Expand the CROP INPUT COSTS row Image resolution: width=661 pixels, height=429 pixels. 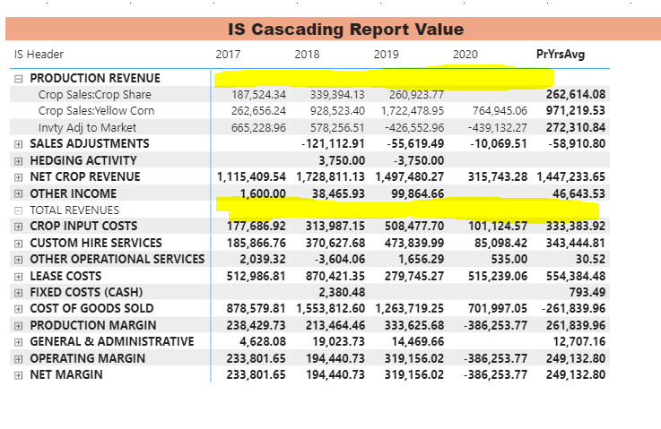click(18, 227)
